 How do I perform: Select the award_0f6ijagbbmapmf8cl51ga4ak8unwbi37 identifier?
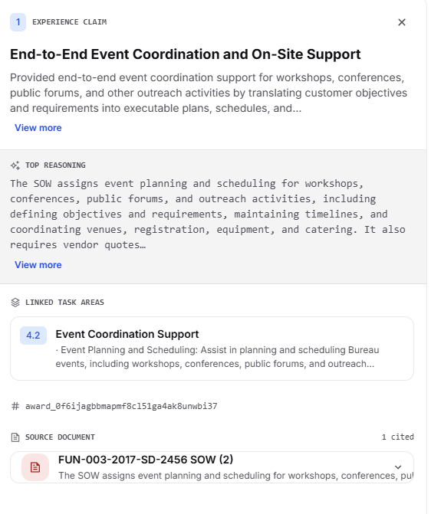[121, 407]
